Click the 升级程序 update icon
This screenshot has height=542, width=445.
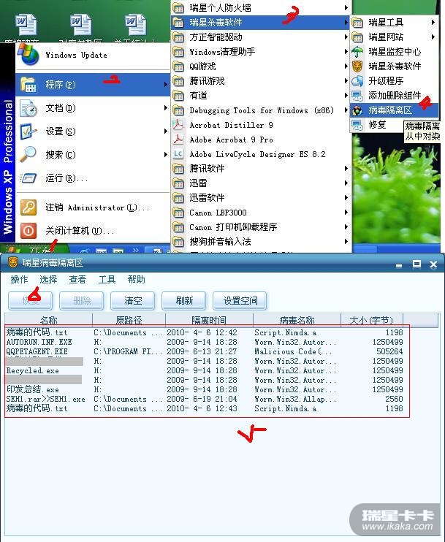pyautogui.click(x=357, y=81)
